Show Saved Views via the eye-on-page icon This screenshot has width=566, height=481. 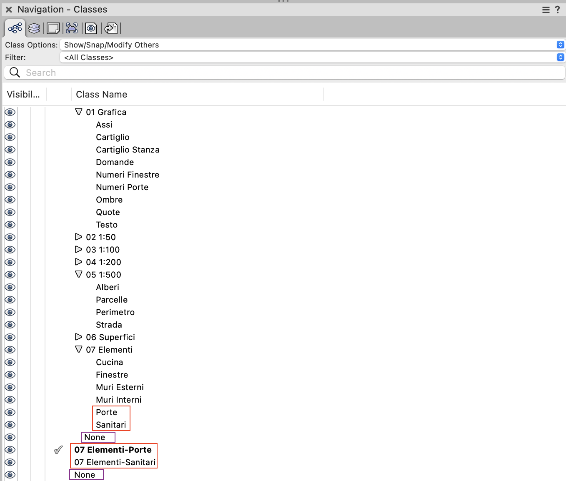click(x=91, y=28)
